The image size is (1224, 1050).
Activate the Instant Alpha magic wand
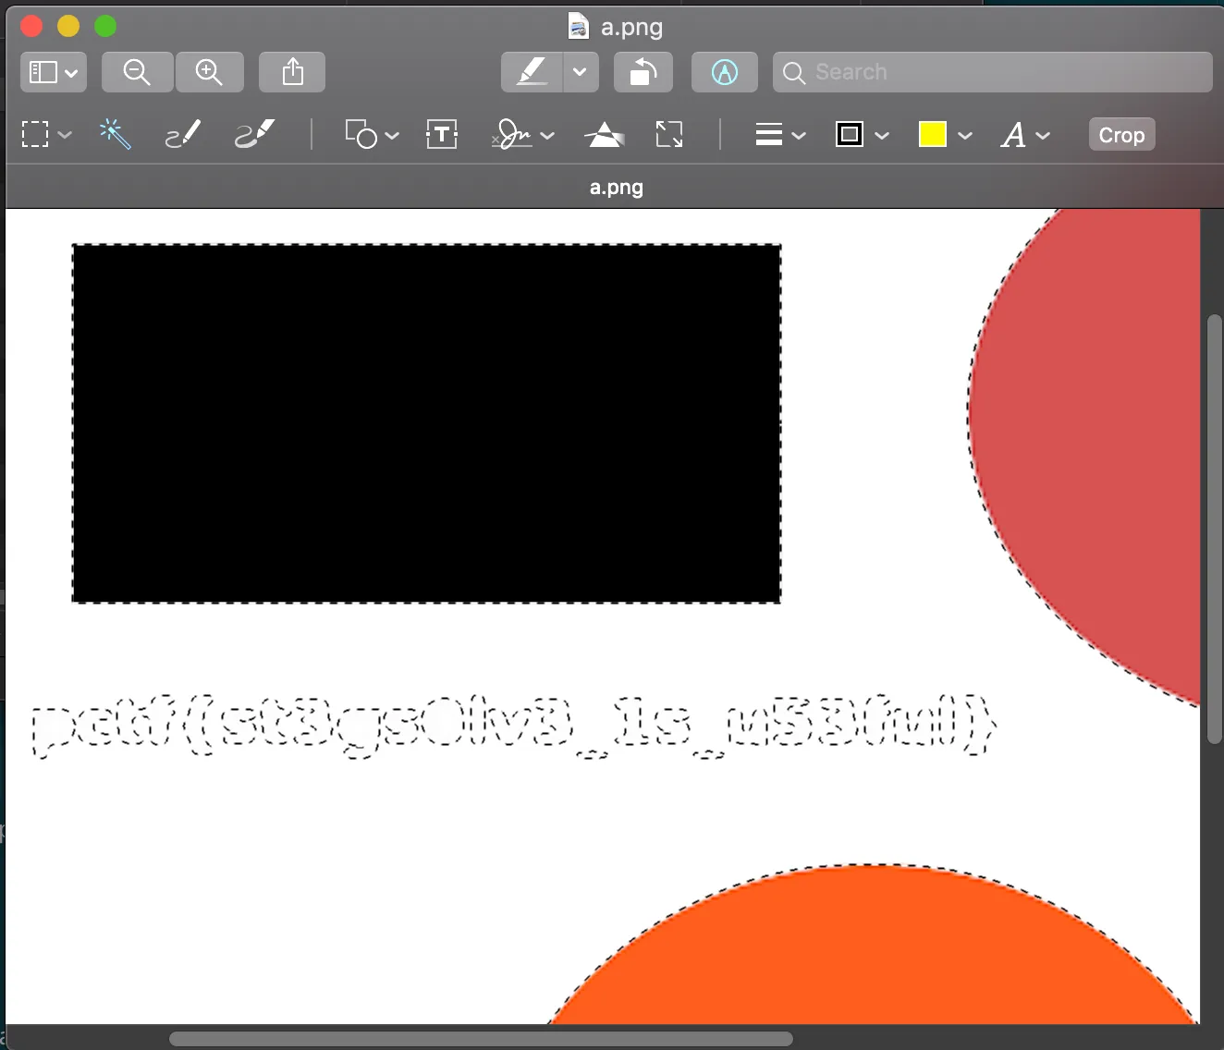(x=116, y=134)
